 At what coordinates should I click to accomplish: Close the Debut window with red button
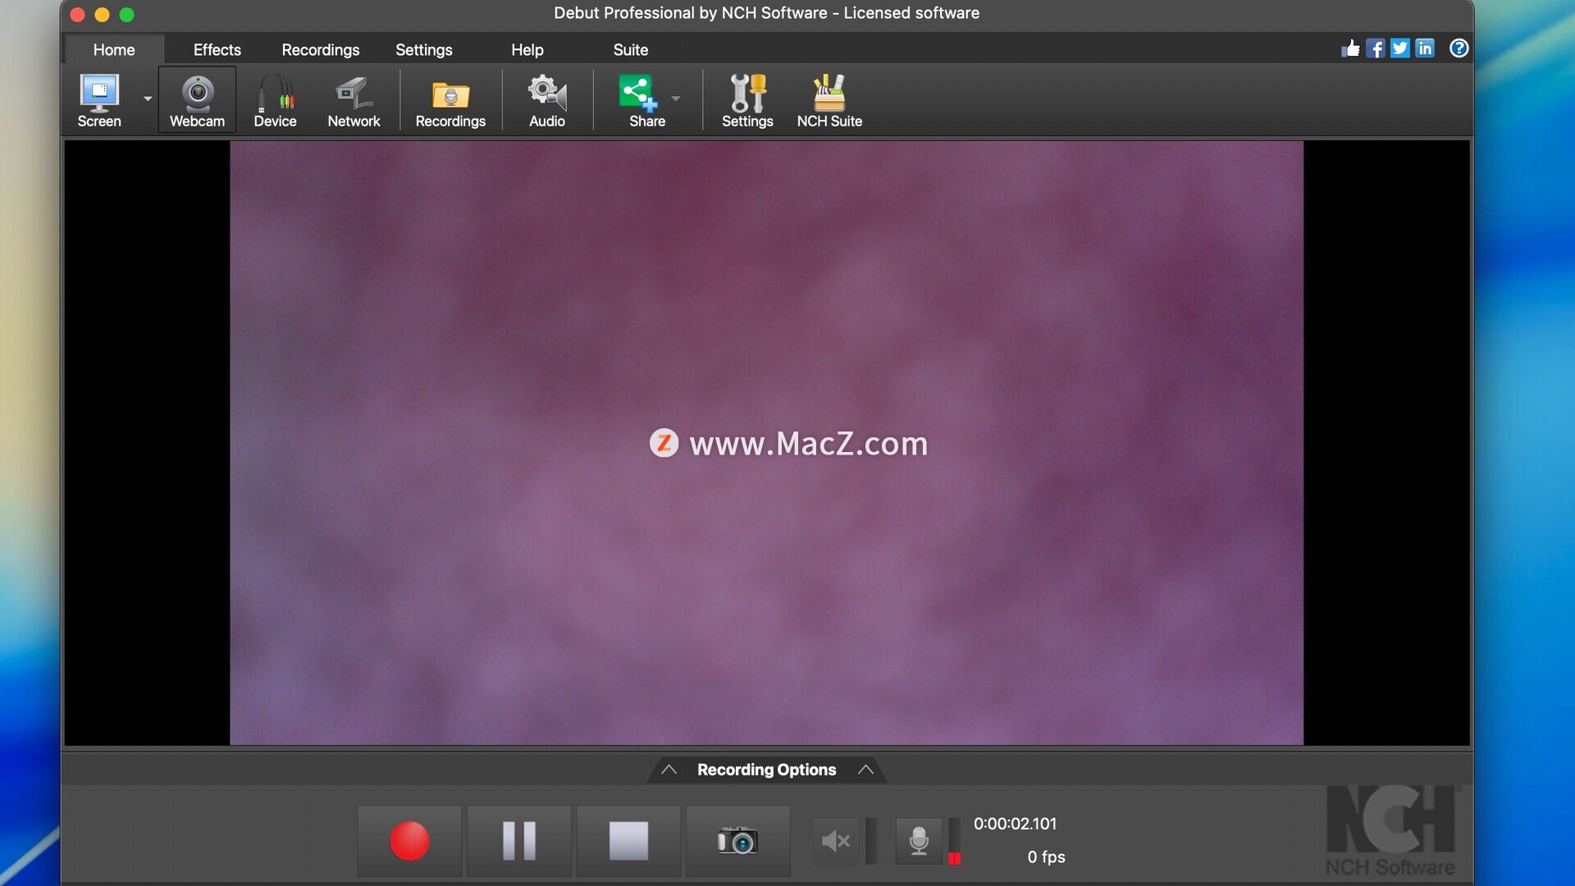(x=78, y=14)
